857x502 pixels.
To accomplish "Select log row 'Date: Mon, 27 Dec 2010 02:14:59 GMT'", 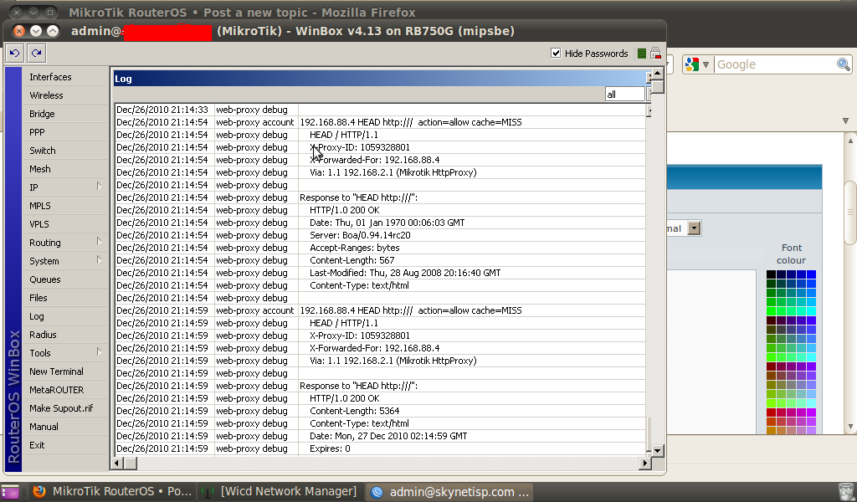I will tap(380, 436).
